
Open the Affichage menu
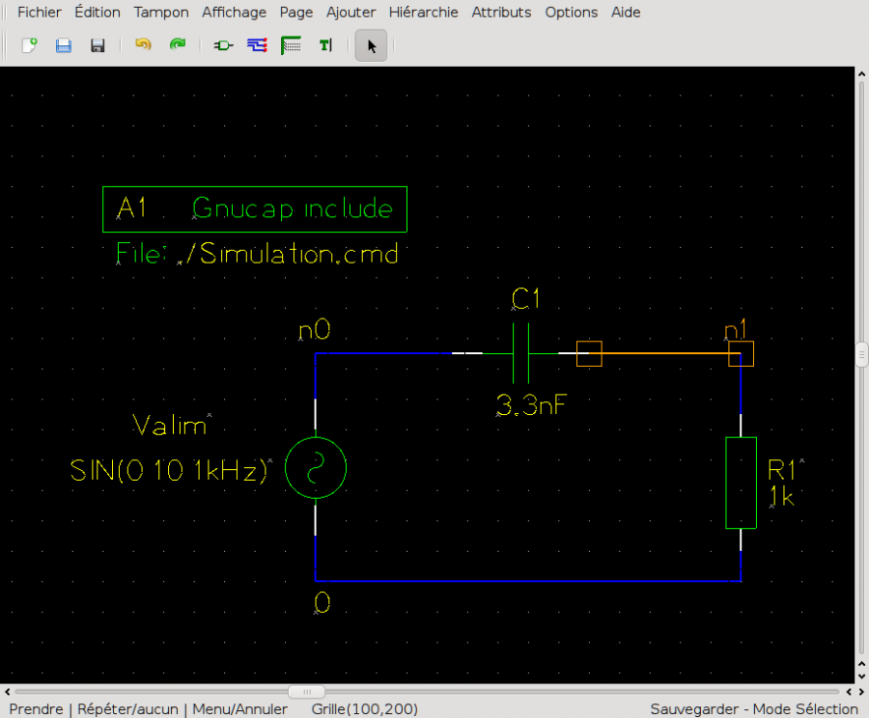(234, 13)
